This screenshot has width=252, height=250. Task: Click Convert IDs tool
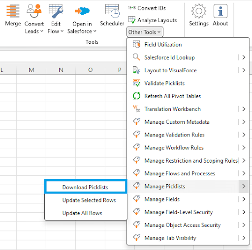tap(147, 8)
